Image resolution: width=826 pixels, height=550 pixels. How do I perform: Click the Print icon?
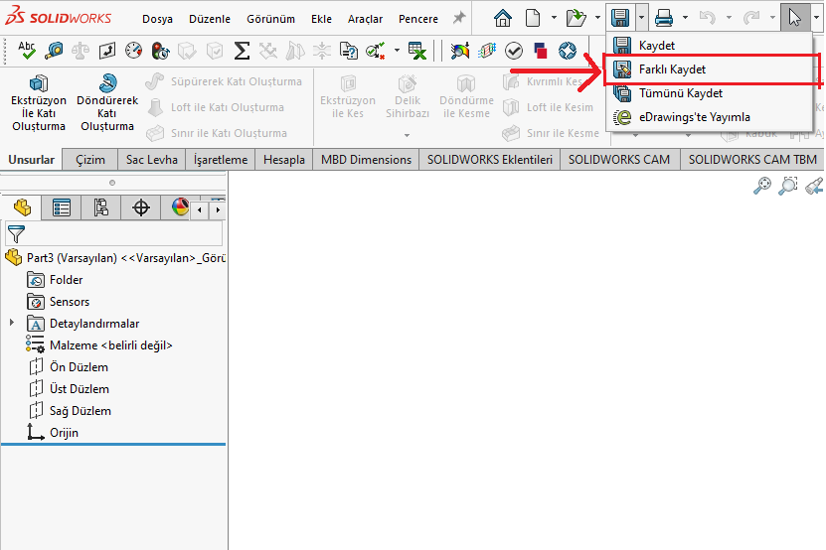(664, 18)
